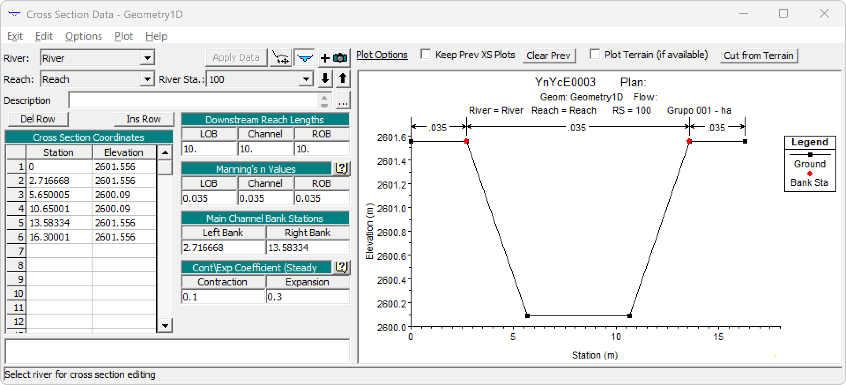Viewport: 846px width, 385px height.
Task: Open the Plot menu
Action: click(124, 36)
